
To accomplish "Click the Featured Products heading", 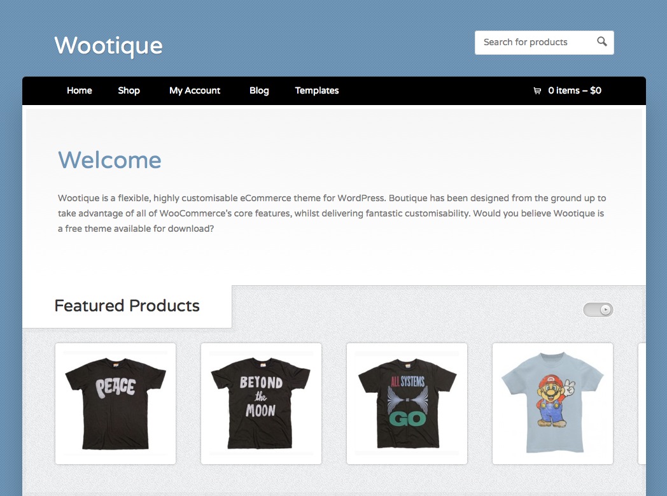I will click(127, 306).
